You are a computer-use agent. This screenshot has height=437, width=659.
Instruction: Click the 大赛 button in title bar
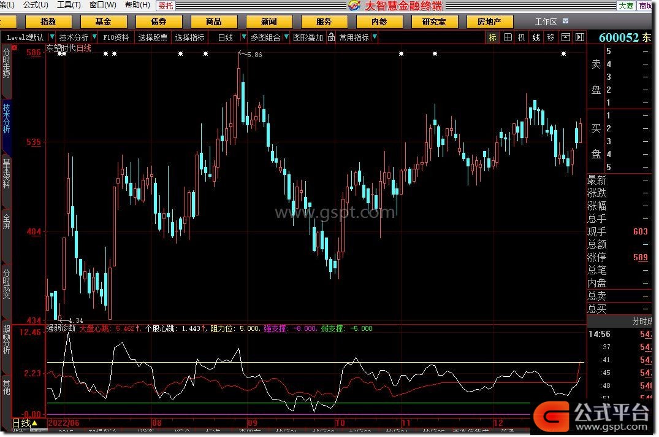[x=626, y=6]
